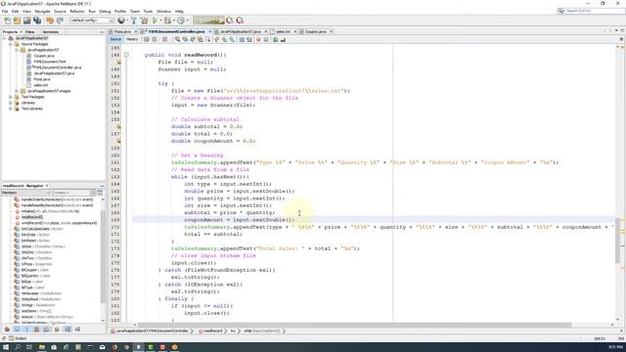Viewport: 626px width, 352px height.
Task: Open the Tools menu
Action: 148,11
